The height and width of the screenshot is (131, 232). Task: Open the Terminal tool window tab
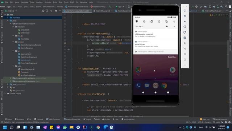[38, 119]
